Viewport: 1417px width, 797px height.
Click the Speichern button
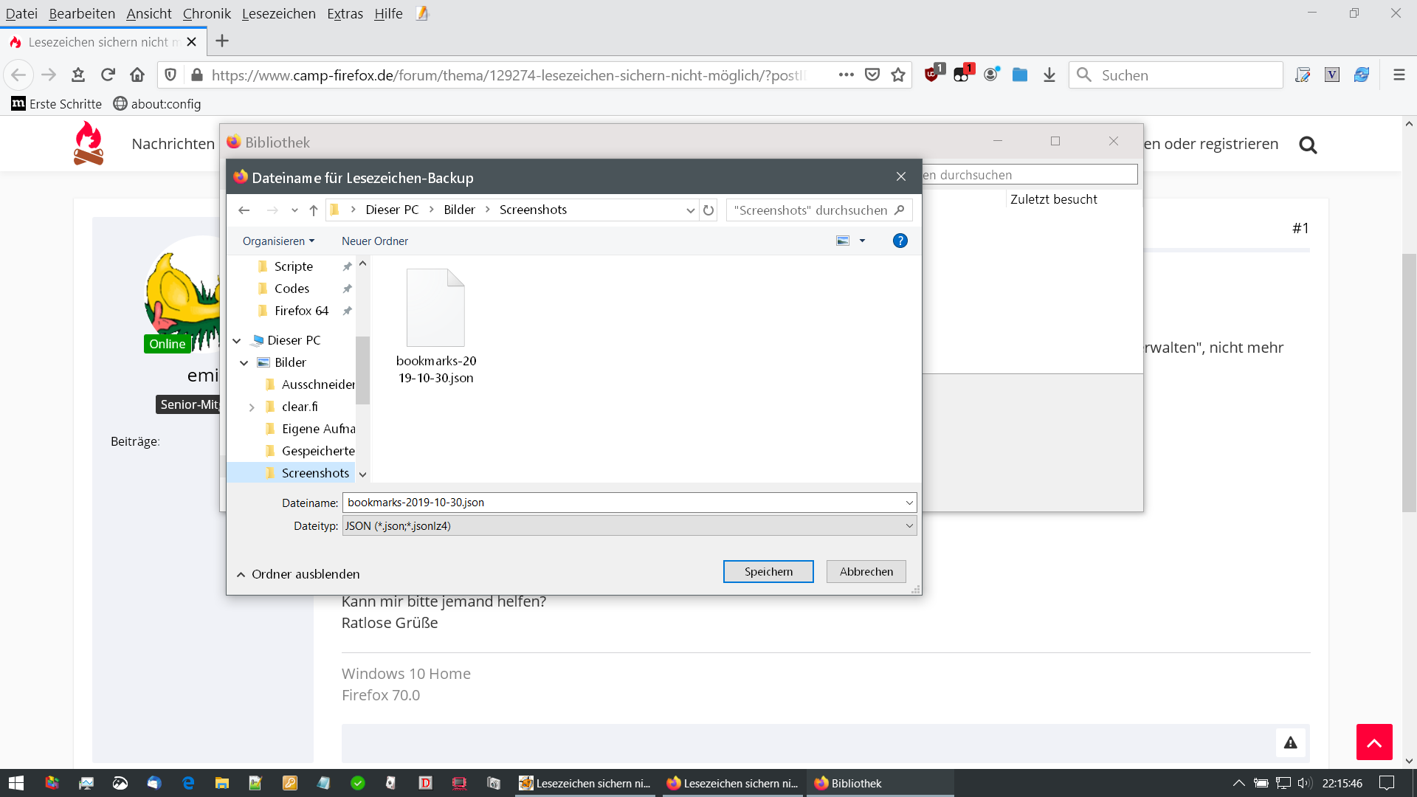(x=768, y=571)
